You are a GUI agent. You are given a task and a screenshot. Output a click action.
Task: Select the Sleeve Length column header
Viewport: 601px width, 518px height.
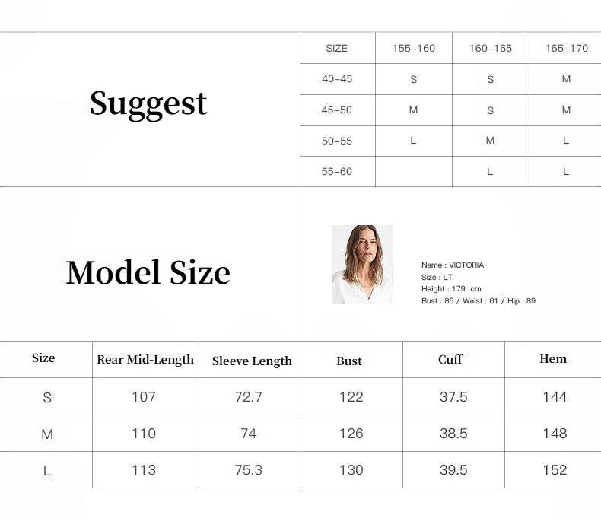252,361
